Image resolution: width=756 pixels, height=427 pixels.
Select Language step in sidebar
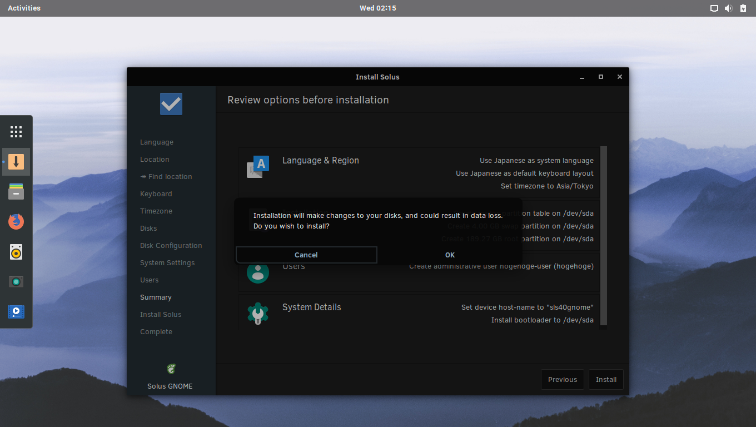(157, 142)
